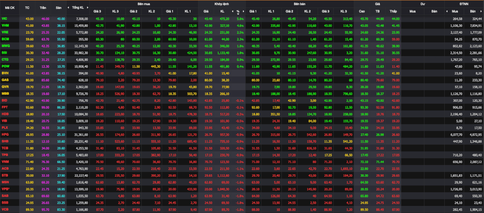
Task: Open the VIC stock symbol
Action: click(4, 19)
